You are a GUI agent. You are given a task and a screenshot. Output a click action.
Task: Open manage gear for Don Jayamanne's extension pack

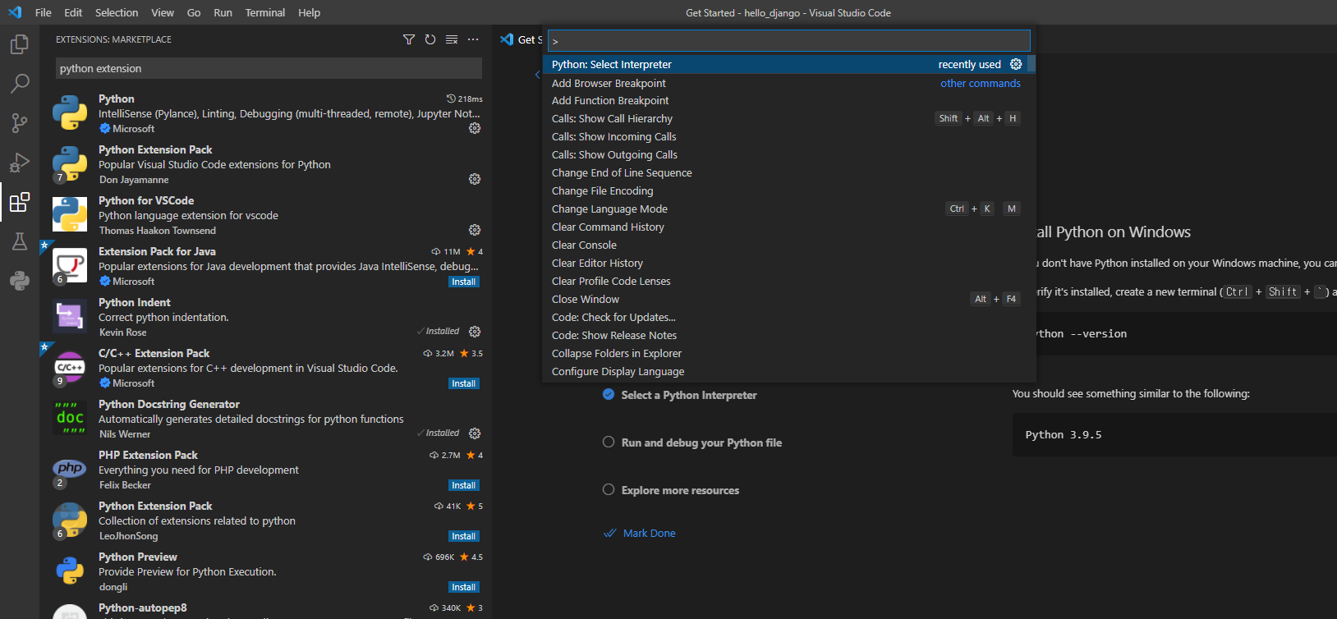475,179
